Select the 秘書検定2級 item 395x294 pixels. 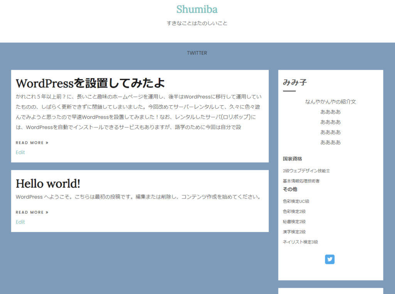click(294, 222)
